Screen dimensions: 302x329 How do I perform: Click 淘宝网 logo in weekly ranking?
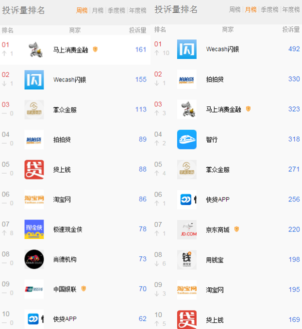[x=34, y=199]
